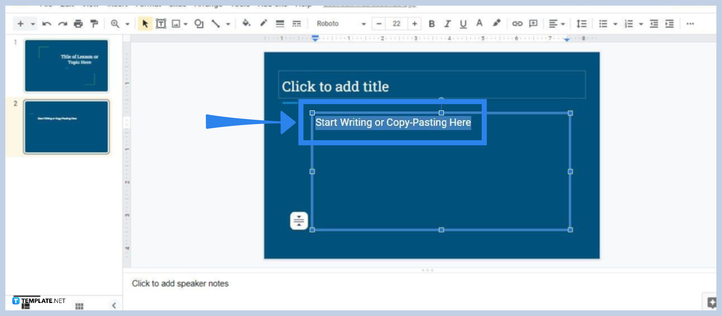The image size is (722, 316).
Task: Open line spacing options
Action: pyautogui.click(x=581, y=24)
